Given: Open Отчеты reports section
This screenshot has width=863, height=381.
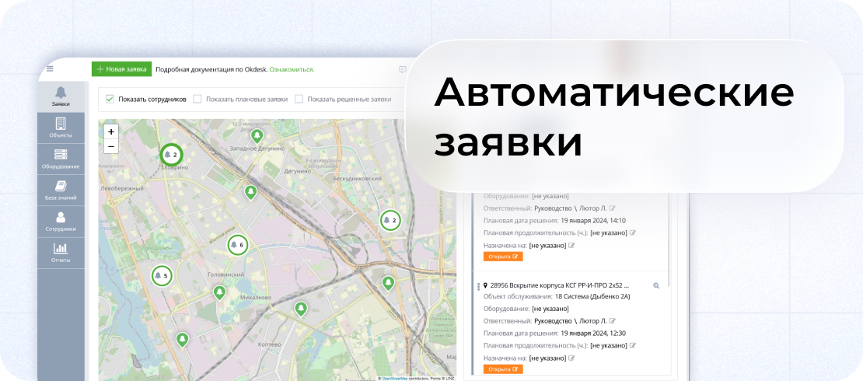Looking at the screenshot, I should coord(61,253).
